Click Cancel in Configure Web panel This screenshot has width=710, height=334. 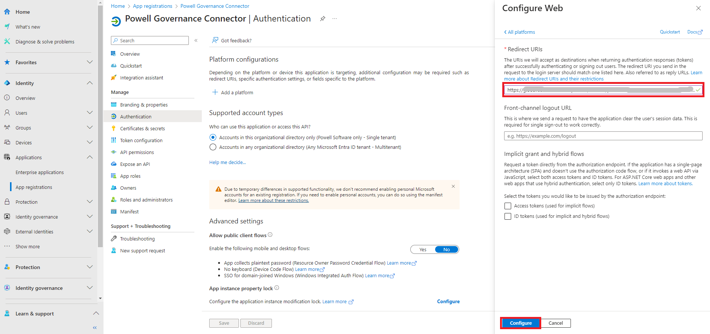(556, 323)
